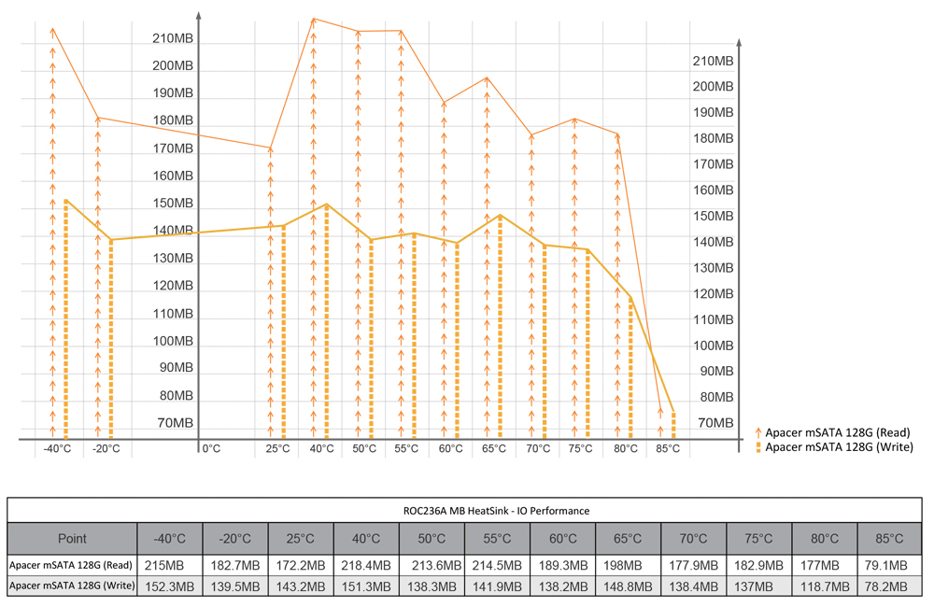Click the "Point" header cell in the table

tap(72, 539)
